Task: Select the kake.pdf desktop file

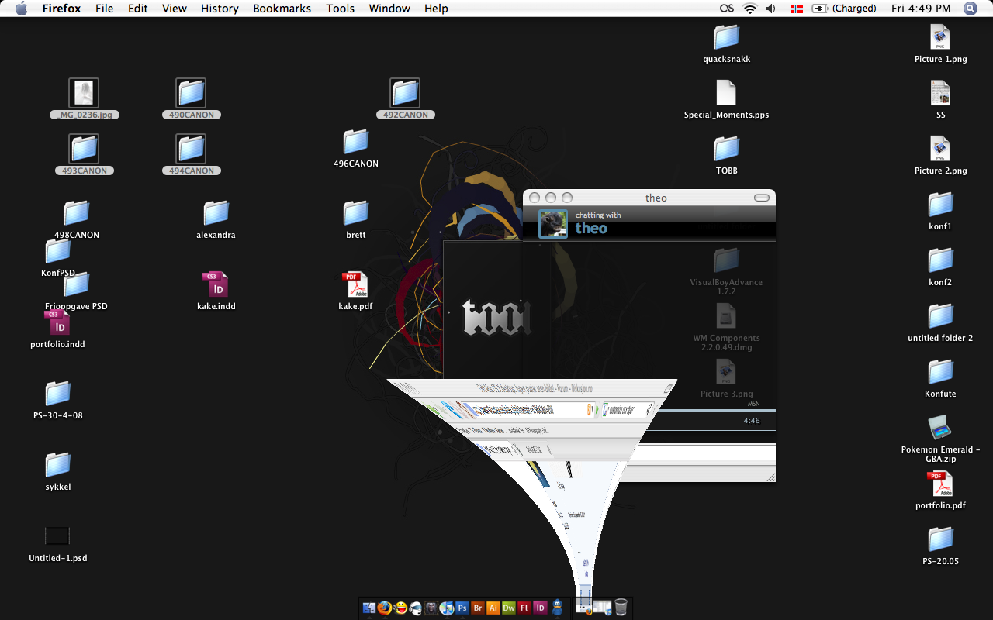Action: [x=355, y=287]
